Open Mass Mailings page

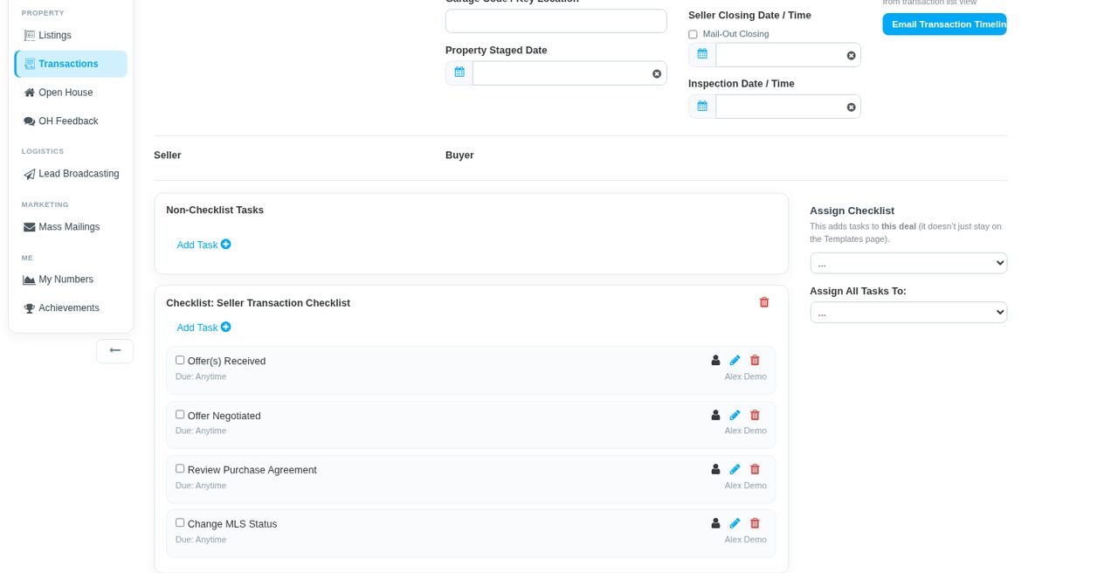tap(71, 227)
